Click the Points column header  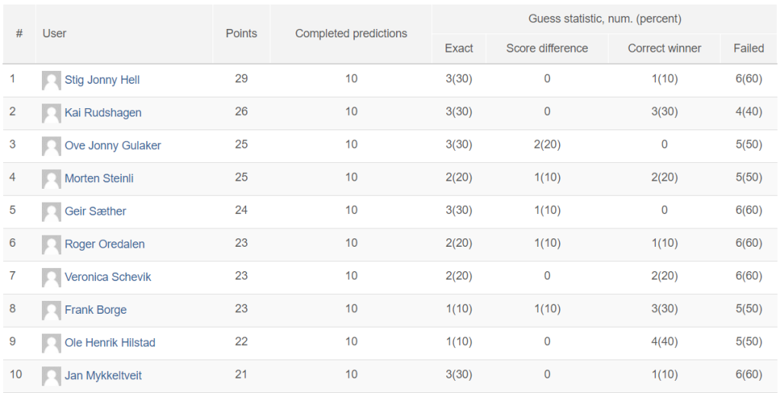click(x=241, y=34)
